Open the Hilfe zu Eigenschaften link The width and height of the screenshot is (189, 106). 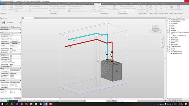point(6,98)
